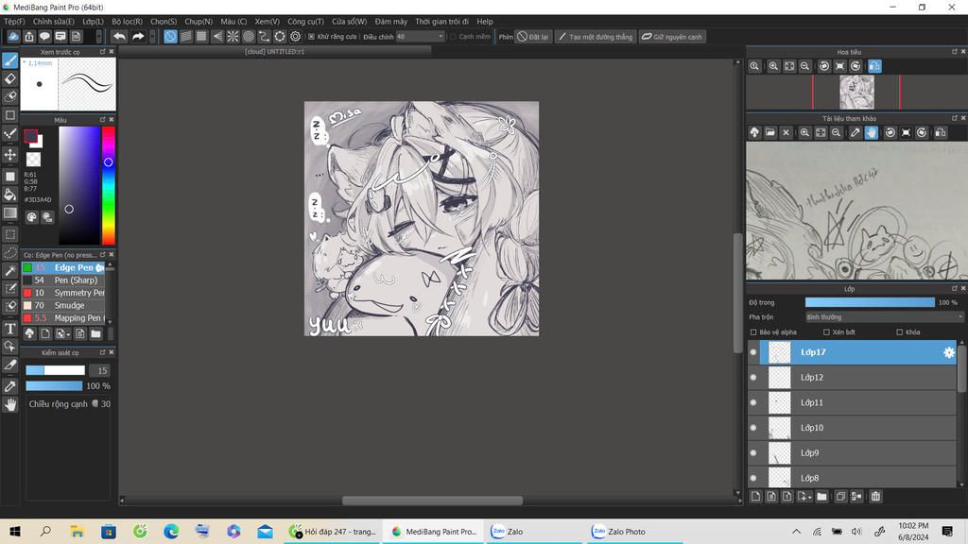Image resolution: width=968 pixels, height=544 pixels.
Task: Click Tạo một đường thẳng button
Action: point(596,37)
